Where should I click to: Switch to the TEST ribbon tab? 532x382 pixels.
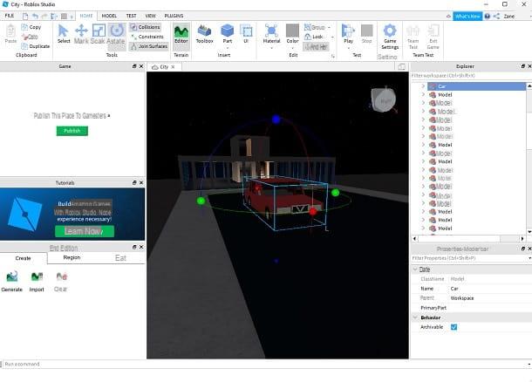coord(132,16)
